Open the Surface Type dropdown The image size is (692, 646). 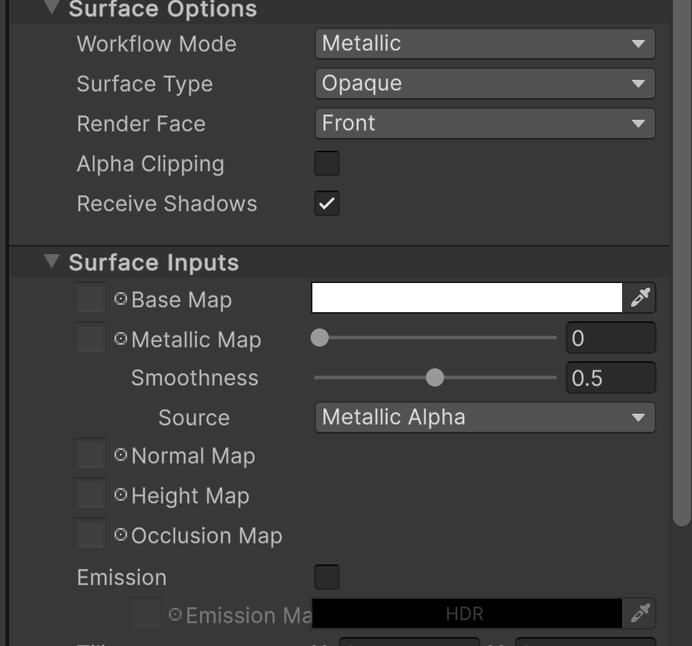[x=485, y=83]
